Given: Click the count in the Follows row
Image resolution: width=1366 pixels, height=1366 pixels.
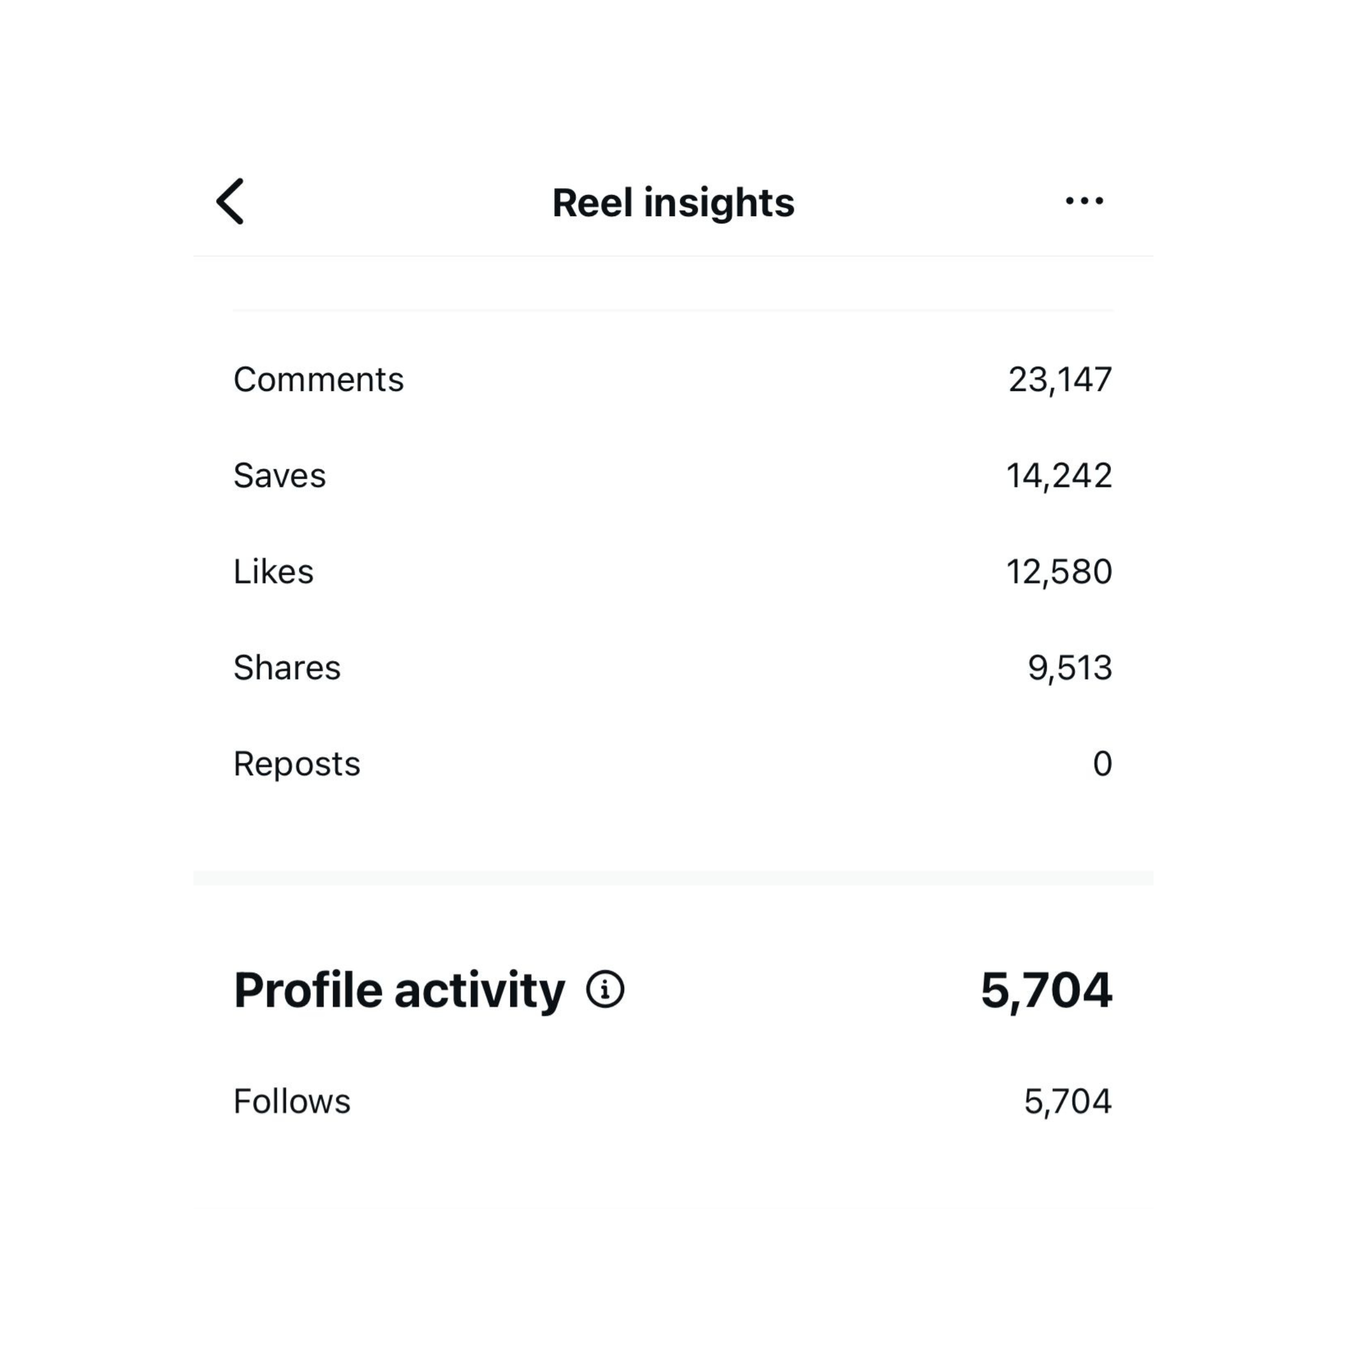Looking at the screenshot, I should pos(1068,1101).
